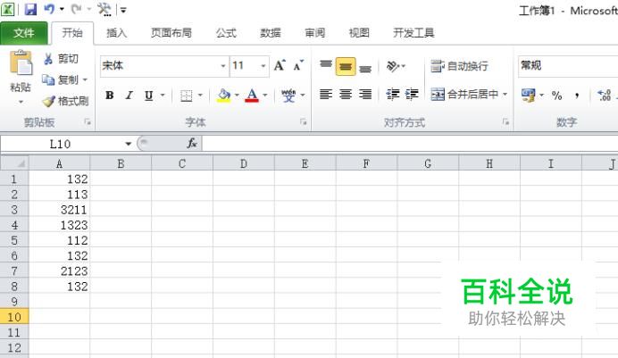The height and width of the screenshot is (358, 618).
Task: Apply comma style
Action: [577, 96]
